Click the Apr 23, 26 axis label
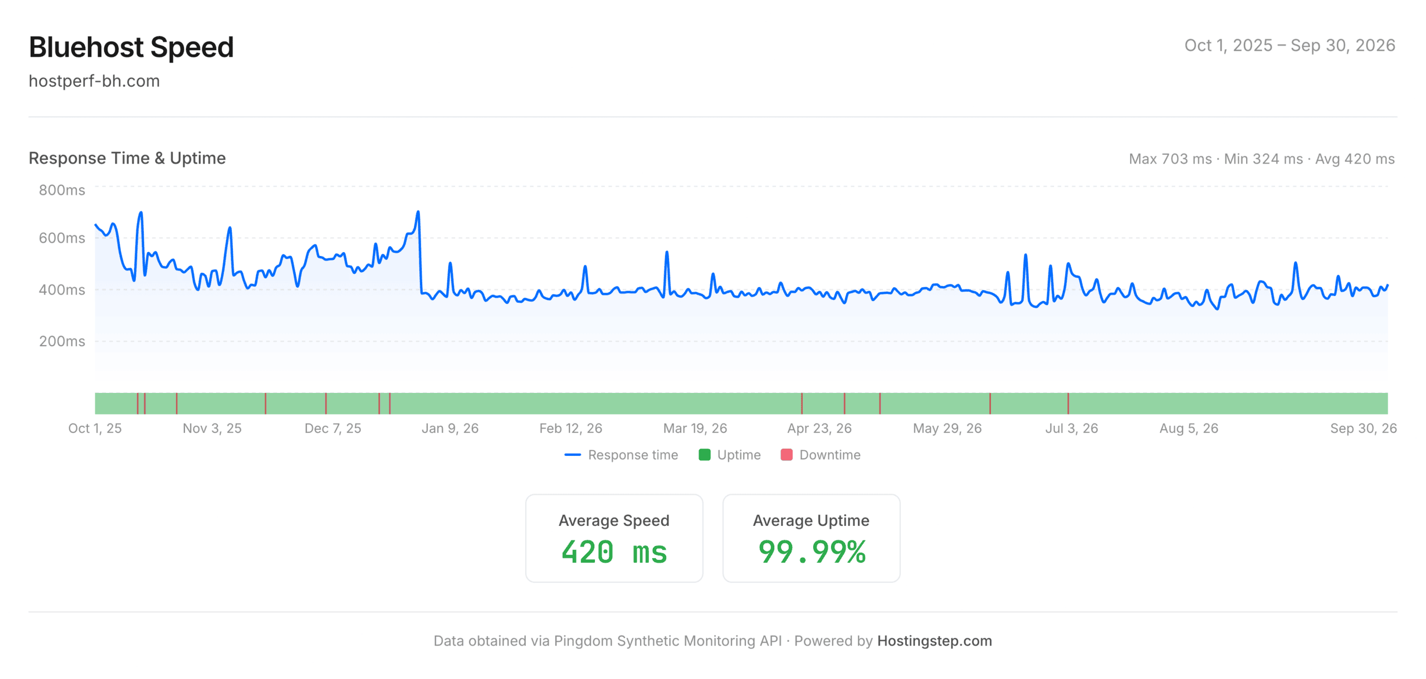 click(x=819, y=428)
